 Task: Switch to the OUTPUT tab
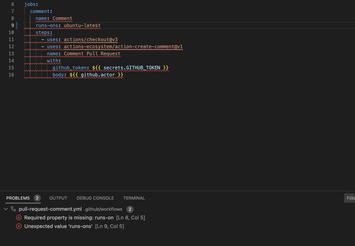pyautogui.click(x=58, y=198)
